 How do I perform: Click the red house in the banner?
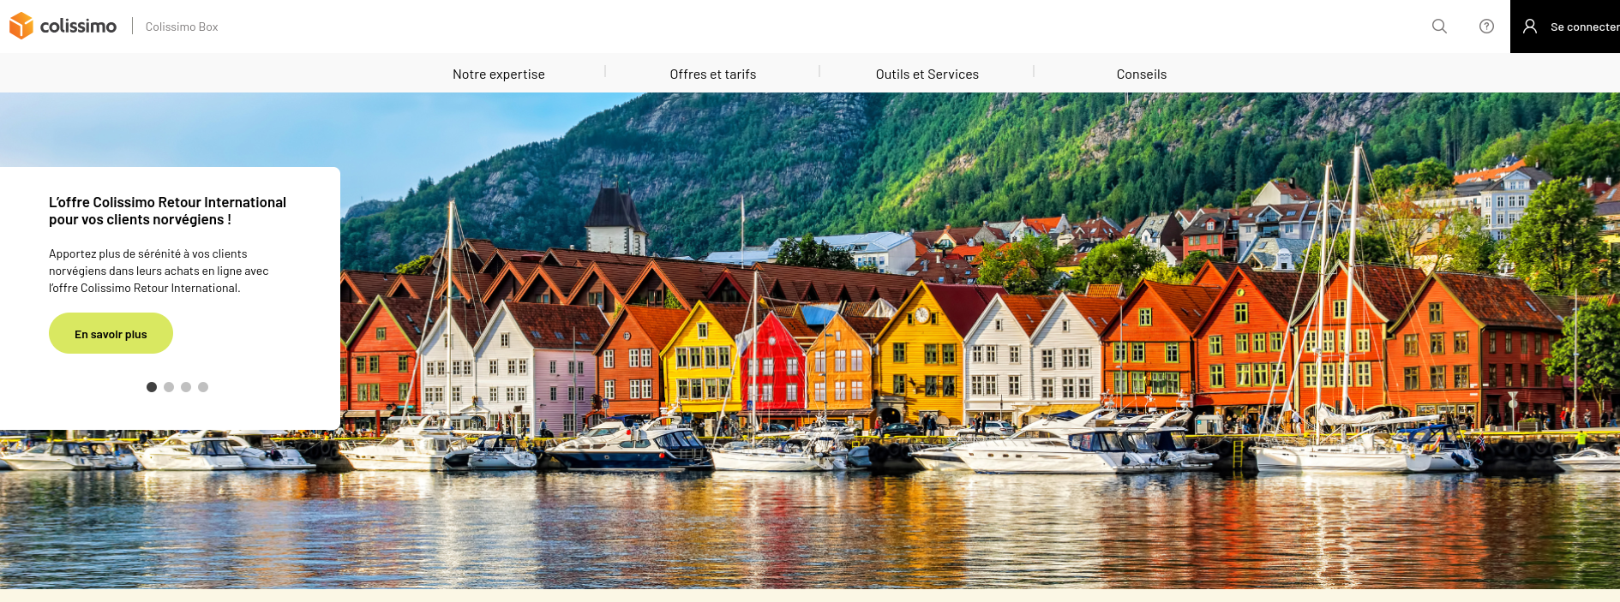tap(772, 364)
